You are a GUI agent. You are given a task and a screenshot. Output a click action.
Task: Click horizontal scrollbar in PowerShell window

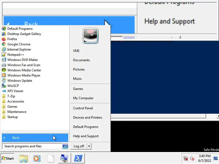(x=158, y=116)
